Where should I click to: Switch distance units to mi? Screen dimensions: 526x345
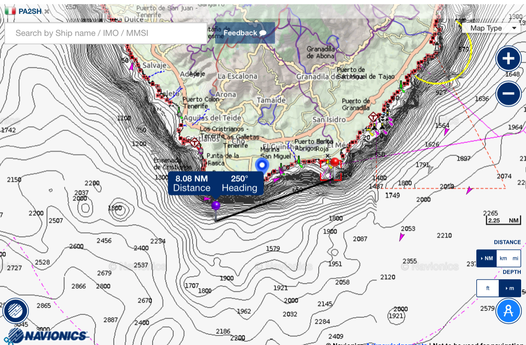(x=515, y=258)
